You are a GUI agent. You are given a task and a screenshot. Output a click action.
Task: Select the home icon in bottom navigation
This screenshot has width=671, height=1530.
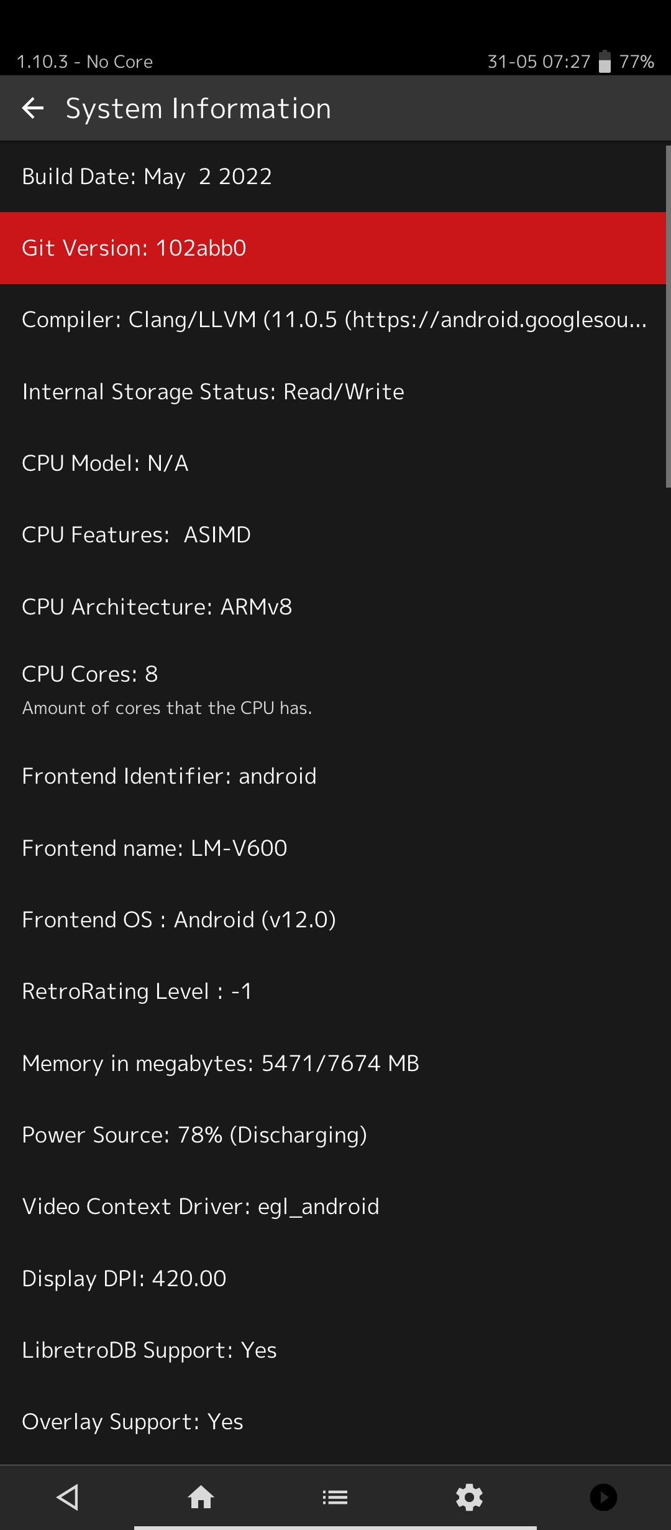point(201,1496)
